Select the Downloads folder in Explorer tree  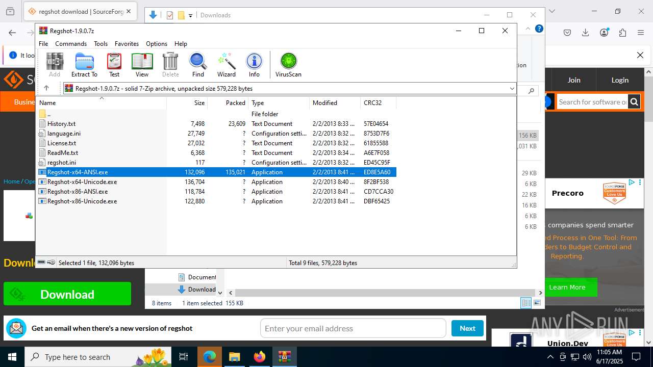[197, 290]
